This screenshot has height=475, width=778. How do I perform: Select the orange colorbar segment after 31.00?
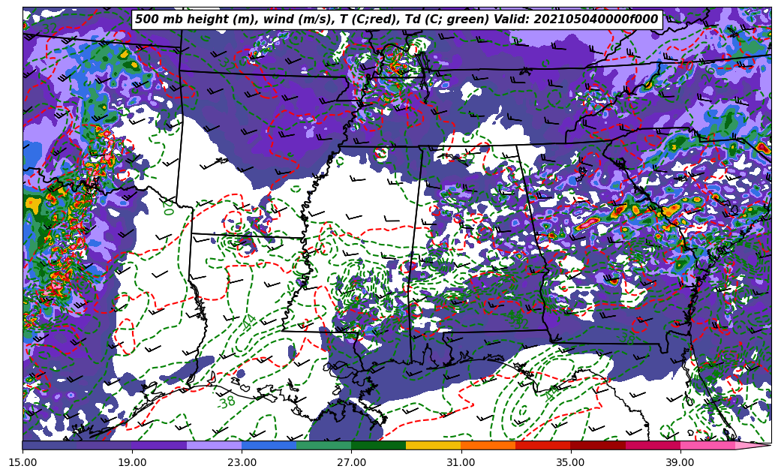click(488, 445)
